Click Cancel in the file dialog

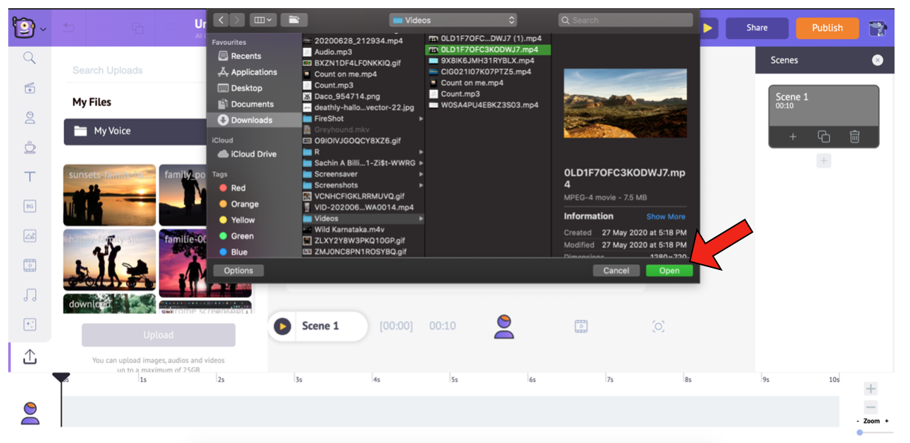click(x=616, y=271)
